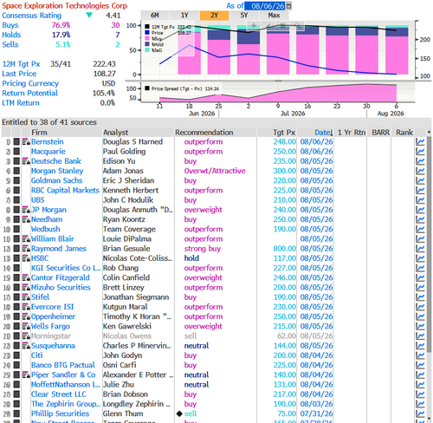433x423 pixels.
Task: Open chart icon for Bernstein row
Action: click(x=420, y=141)
